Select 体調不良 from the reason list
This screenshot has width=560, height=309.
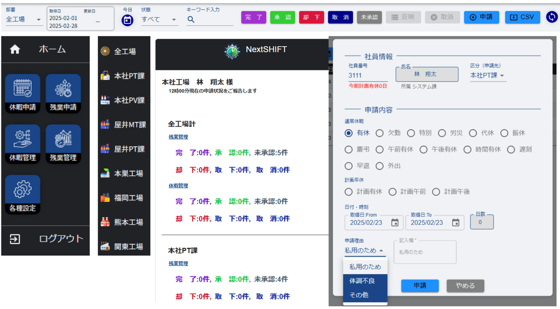tap(362, 281)
